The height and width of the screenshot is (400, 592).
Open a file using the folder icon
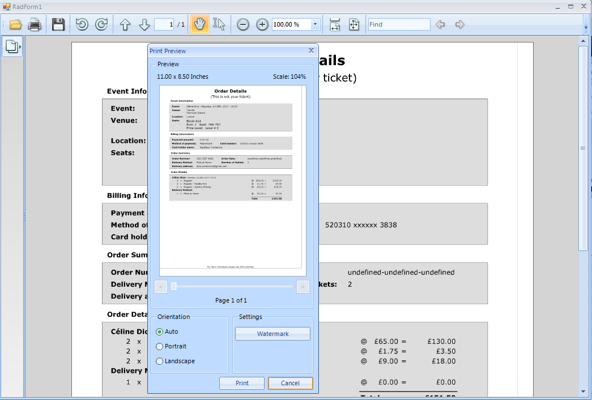click(x=15, y=24)
